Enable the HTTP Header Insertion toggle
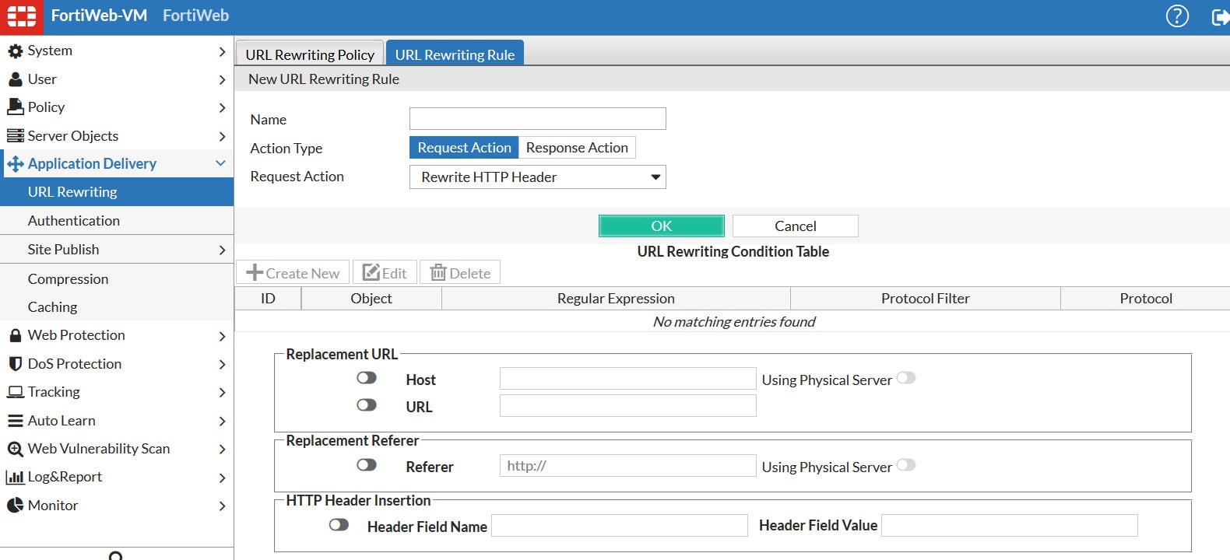 point(339,525)
